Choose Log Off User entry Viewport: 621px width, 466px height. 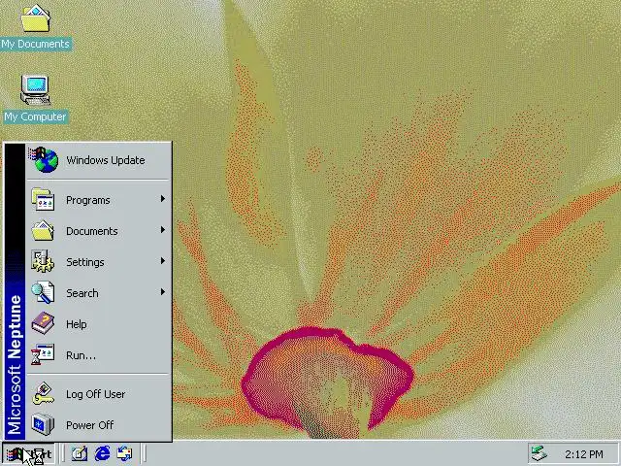point(98,394)
